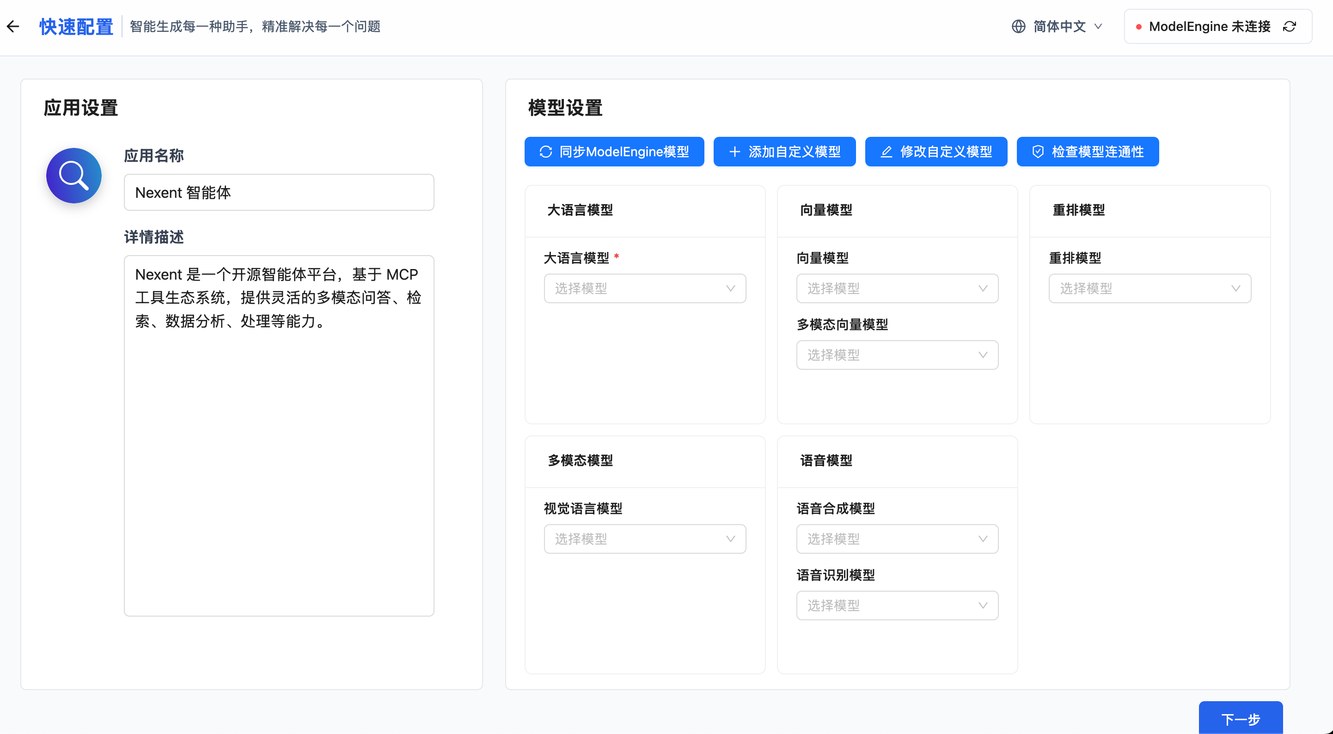Click shield icon on 检查模型连通性
The width and height of the screenshot is (1333, 734).
point(1038,152)
